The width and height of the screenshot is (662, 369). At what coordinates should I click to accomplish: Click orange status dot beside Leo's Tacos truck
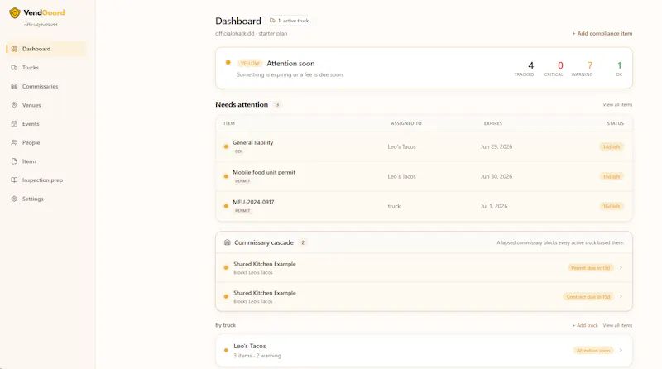click(226, 351)
